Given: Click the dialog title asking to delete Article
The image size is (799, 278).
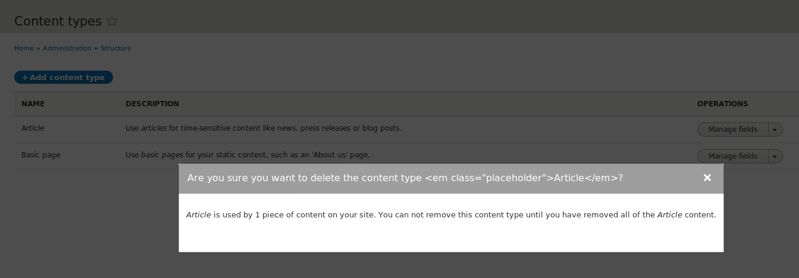Looking at the screenshot, I should click(405, 178).
